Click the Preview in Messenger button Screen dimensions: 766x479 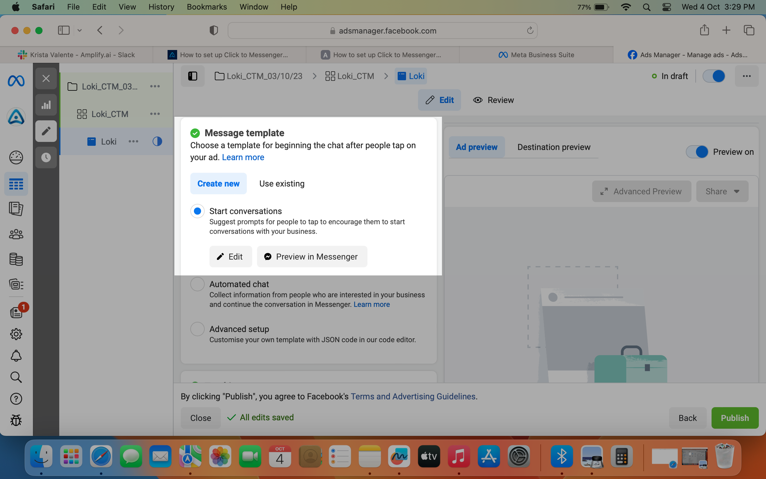tap(312, 257)
